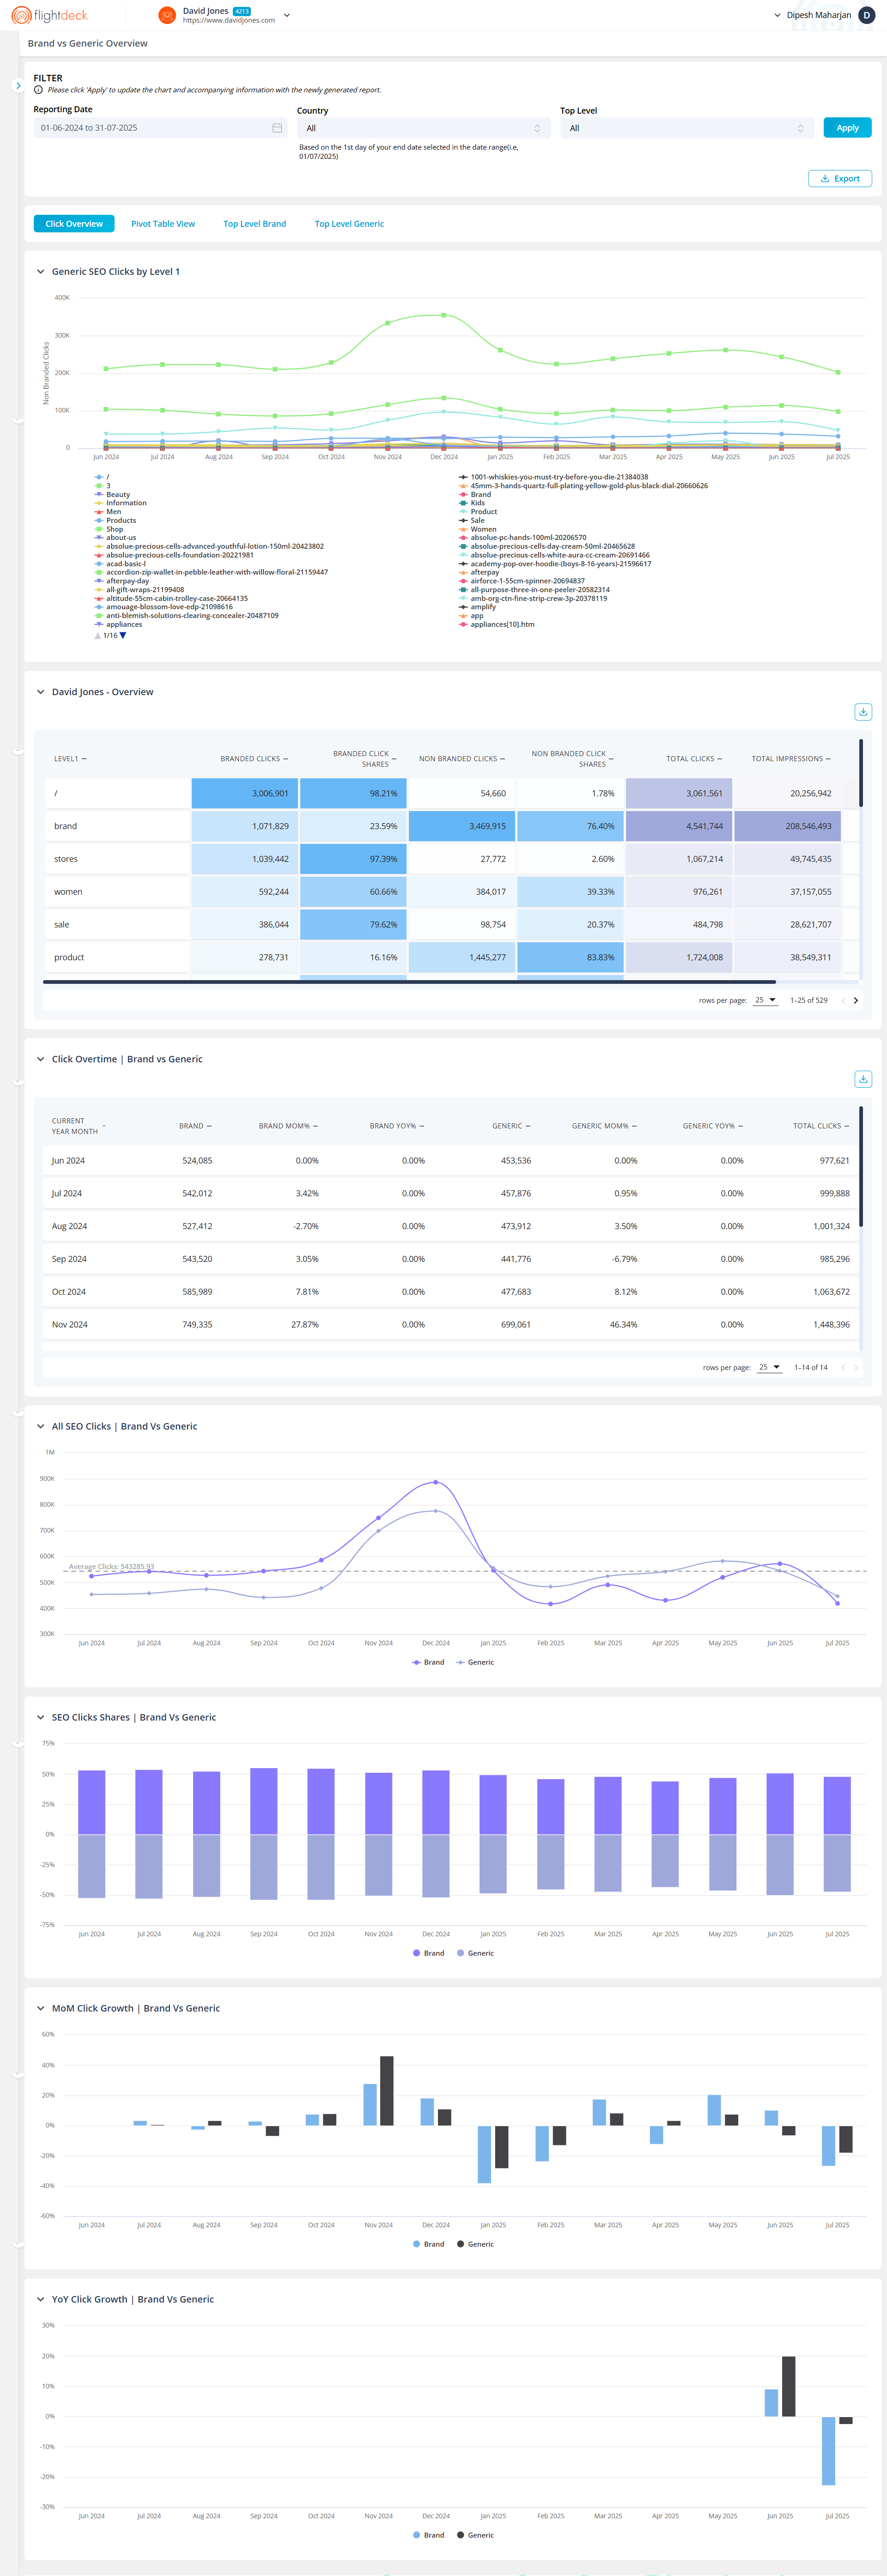
Task: Toggle the Products series in the chart legend
Action: tap(115, 521)
